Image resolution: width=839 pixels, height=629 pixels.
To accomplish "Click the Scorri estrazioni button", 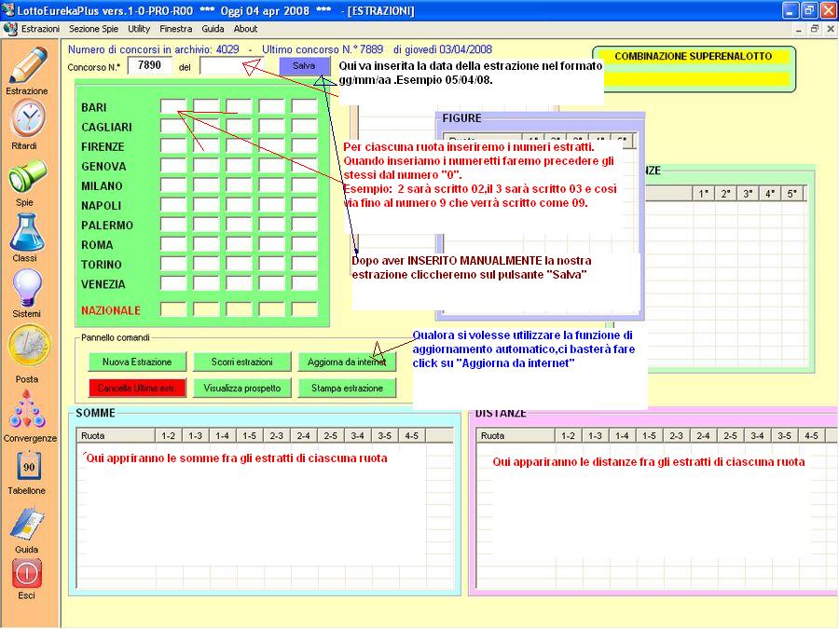I will click(x=241, y=362).
